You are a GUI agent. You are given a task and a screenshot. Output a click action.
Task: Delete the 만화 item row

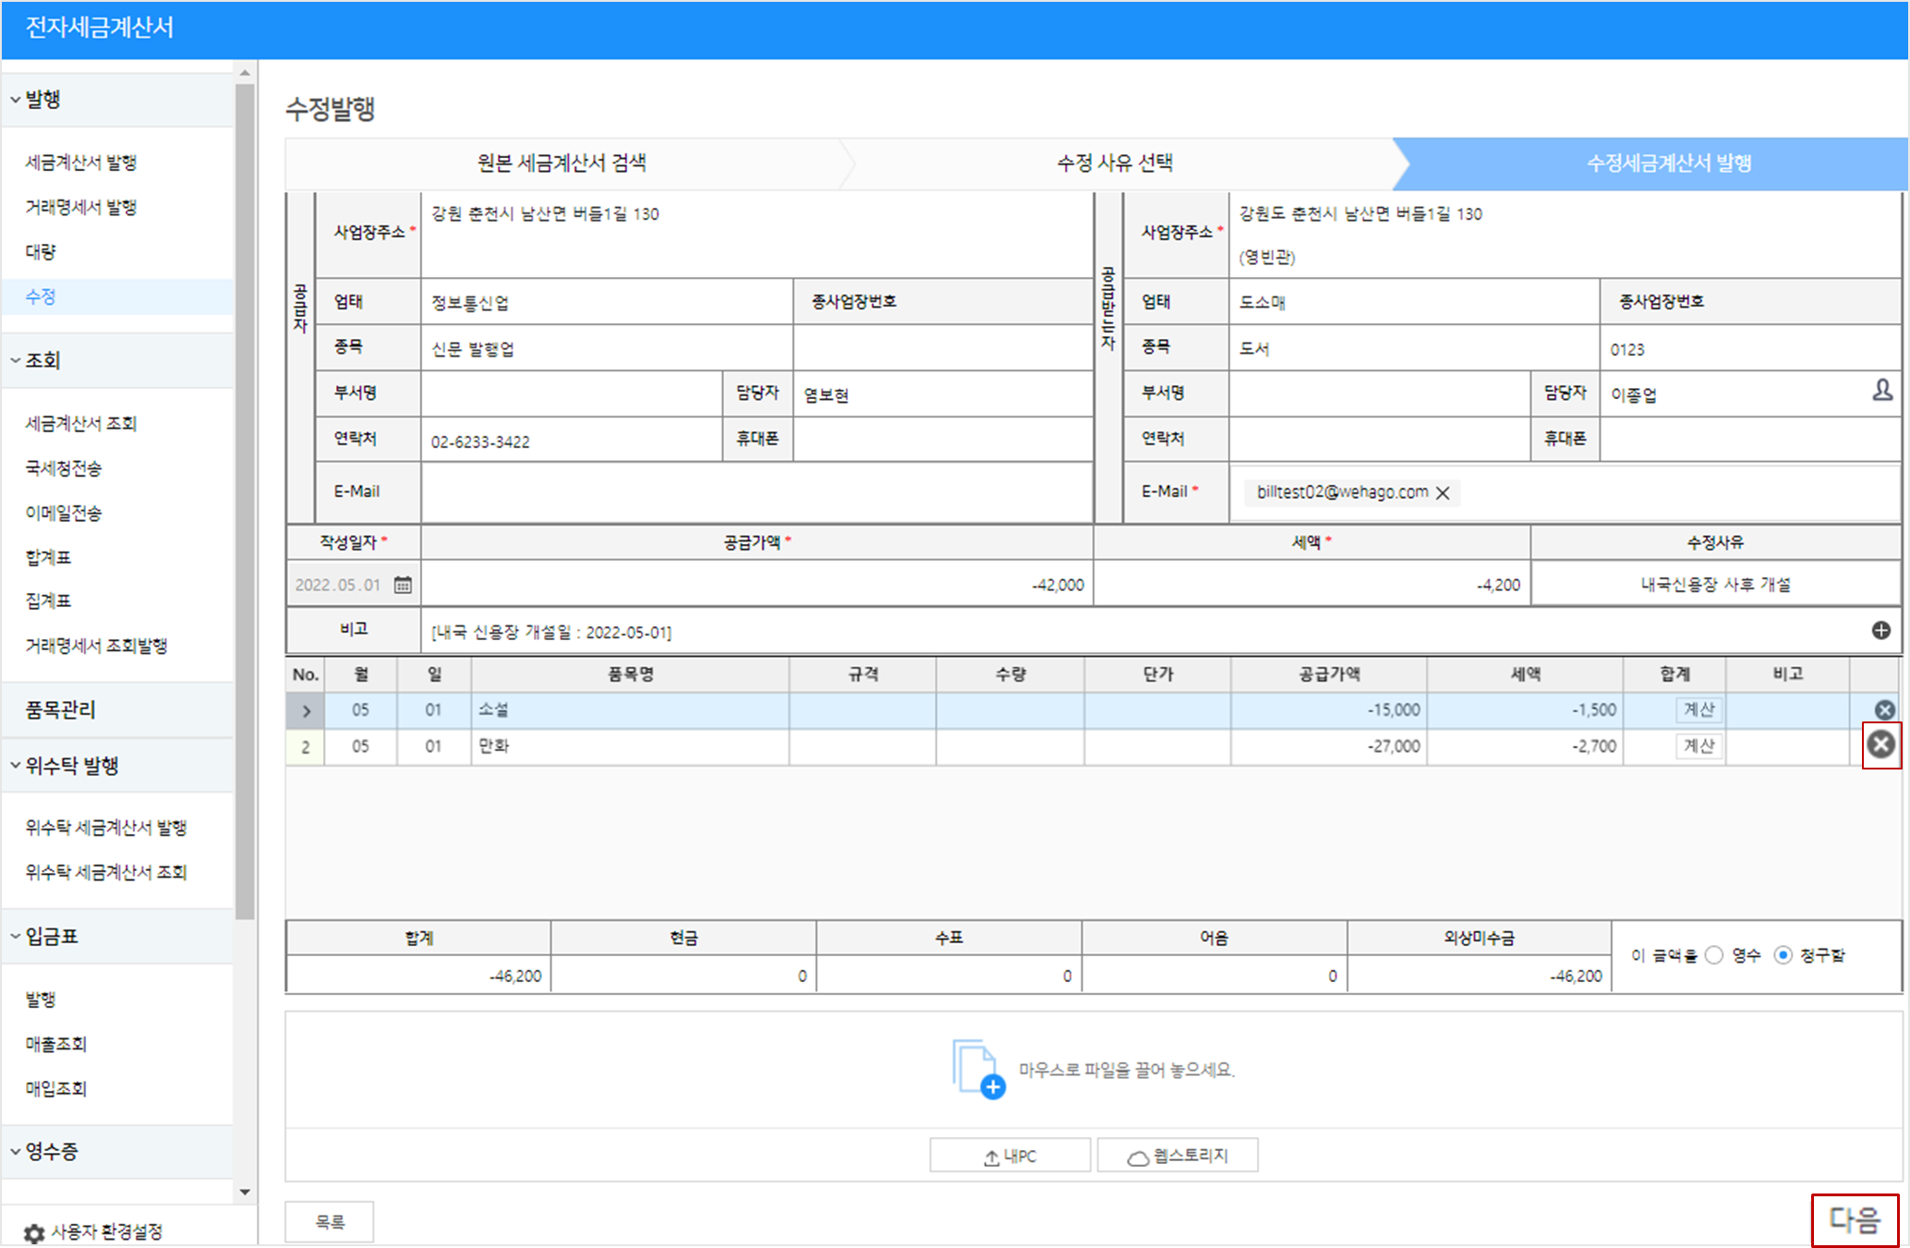(x=1881, y=745)
